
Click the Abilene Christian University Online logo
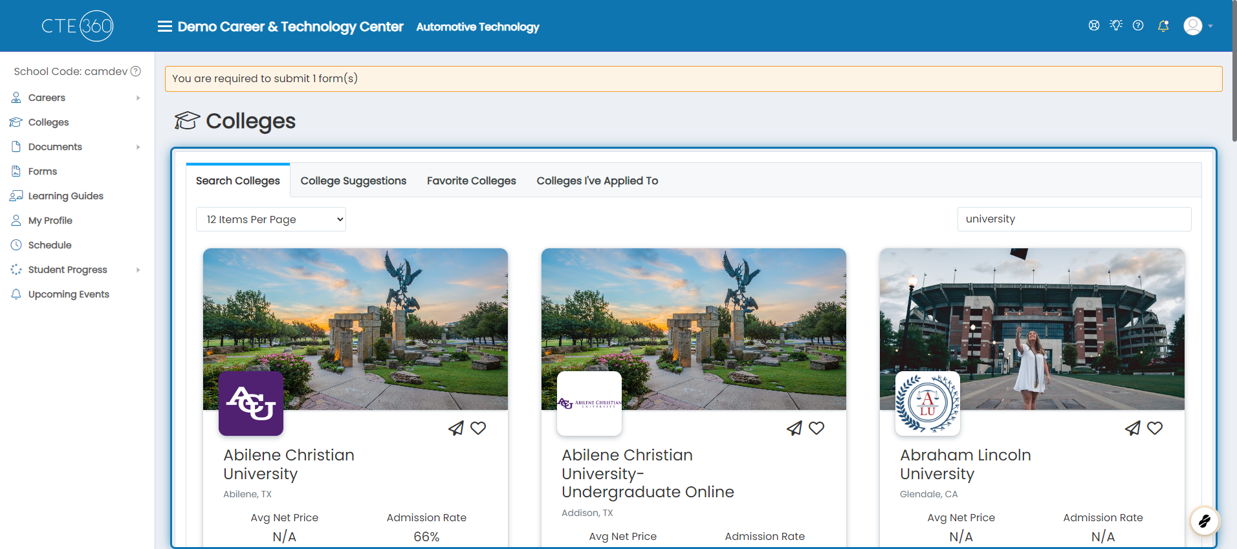click(x=589, y=404)
